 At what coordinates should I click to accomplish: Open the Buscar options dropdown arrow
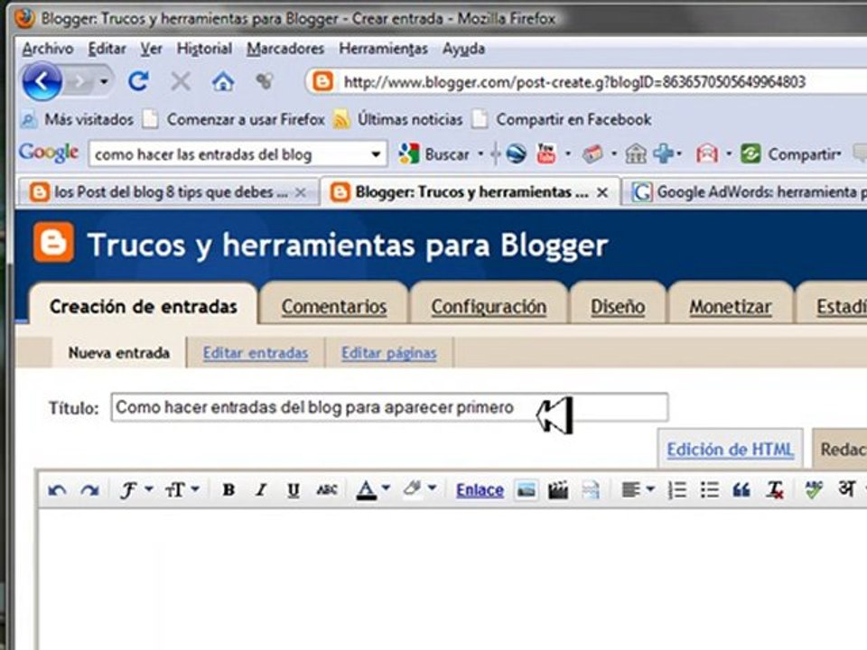pos(480,153)
